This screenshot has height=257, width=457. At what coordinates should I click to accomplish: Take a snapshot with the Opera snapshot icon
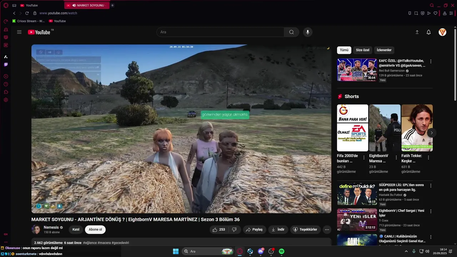[416, 13]
